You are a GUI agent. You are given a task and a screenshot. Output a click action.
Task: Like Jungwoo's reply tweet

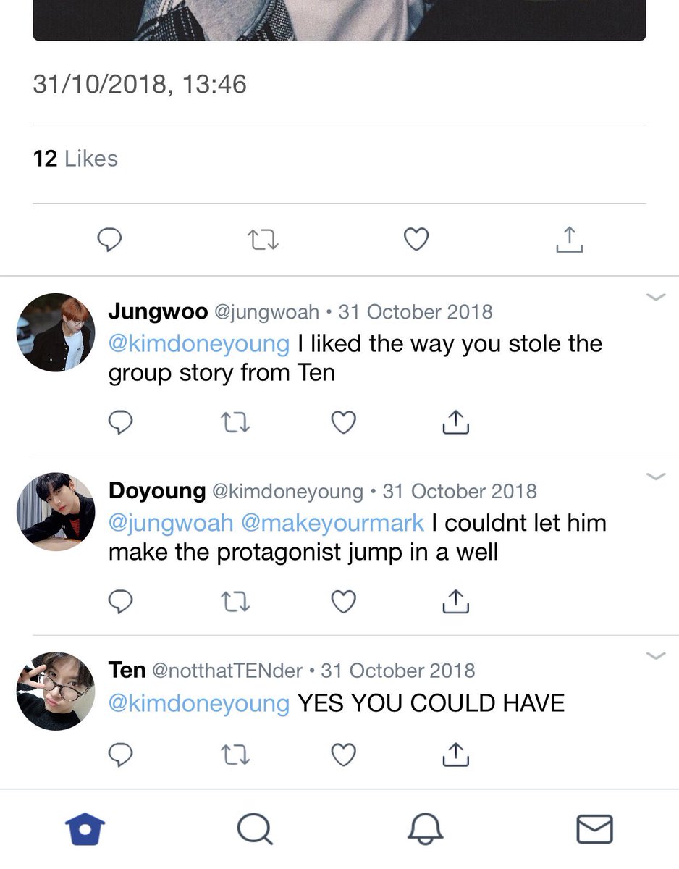click(343, 422)
